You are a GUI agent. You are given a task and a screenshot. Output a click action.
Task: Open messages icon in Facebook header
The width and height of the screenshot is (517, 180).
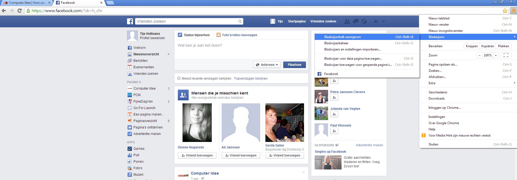point(356,21)
